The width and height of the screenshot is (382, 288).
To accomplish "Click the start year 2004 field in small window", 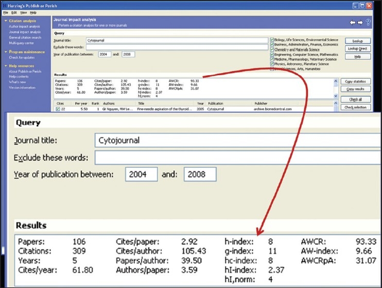I will pyautogui.click(x=105, y=55).
